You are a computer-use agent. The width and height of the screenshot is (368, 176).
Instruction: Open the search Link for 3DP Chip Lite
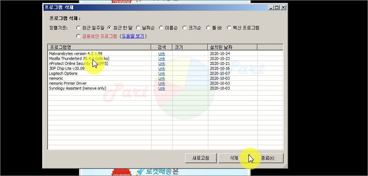(x=162, y=68)
